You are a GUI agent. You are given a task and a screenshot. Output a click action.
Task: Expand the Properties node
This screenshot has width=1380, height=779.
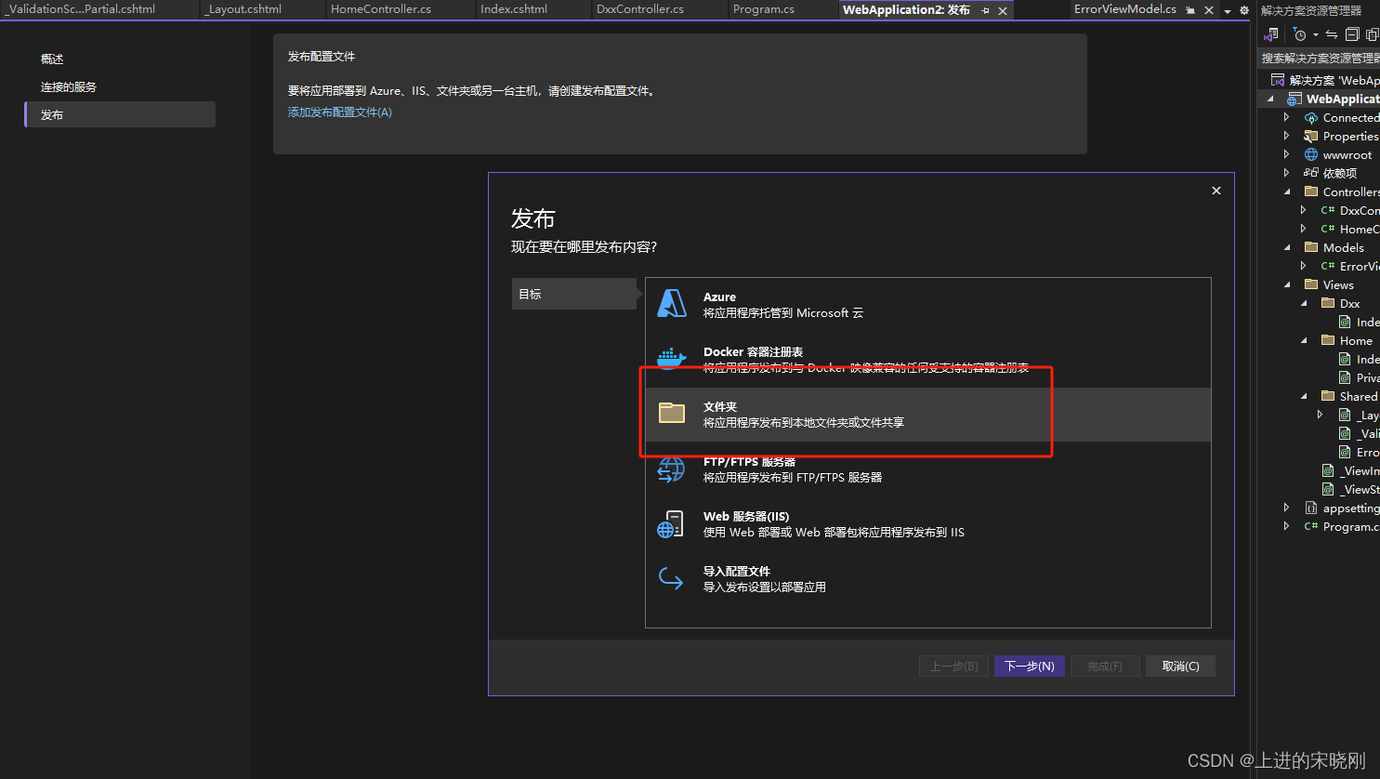coord(1287,137)
